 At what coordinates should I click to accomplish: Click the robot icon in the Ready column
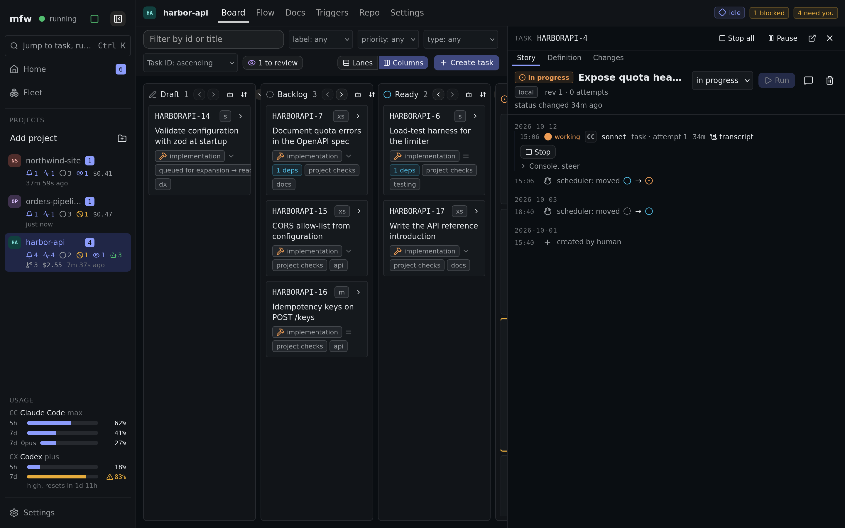(x=469, y=94)
